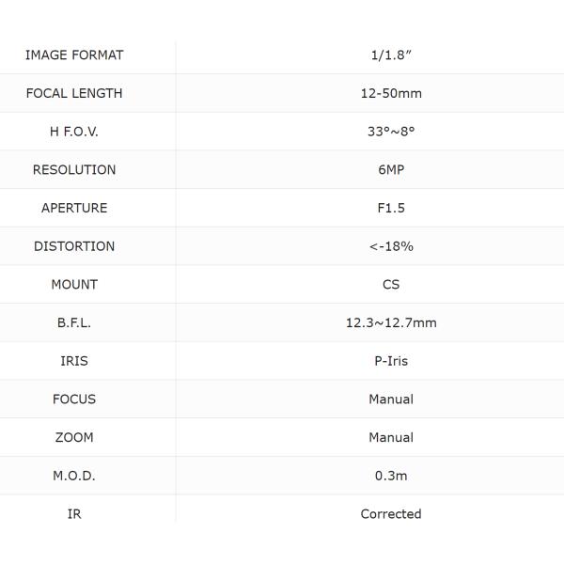Image resolution: width=564 pixels, height=564 pixels.
Task: Select the 6MP resolution value
Action: click(x=391, y=170)
